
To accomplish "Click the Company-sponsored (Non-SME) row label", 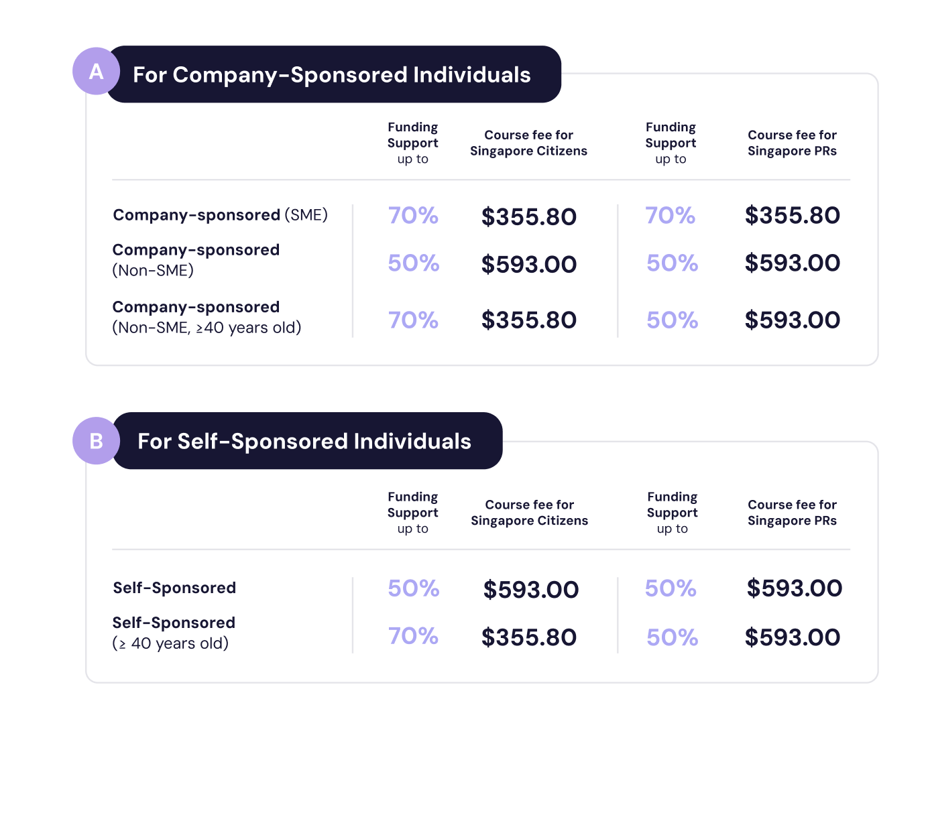I will (196, 259).
